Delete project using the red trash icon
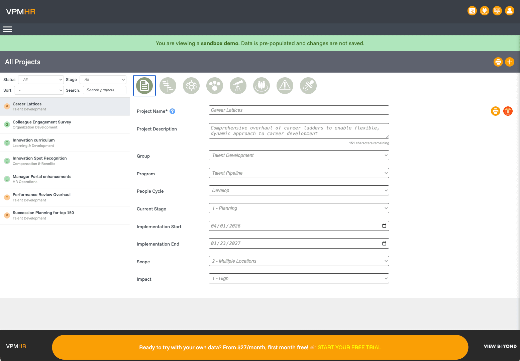The image size is (520, 361). pyautogui.click(x=508, y=111)
